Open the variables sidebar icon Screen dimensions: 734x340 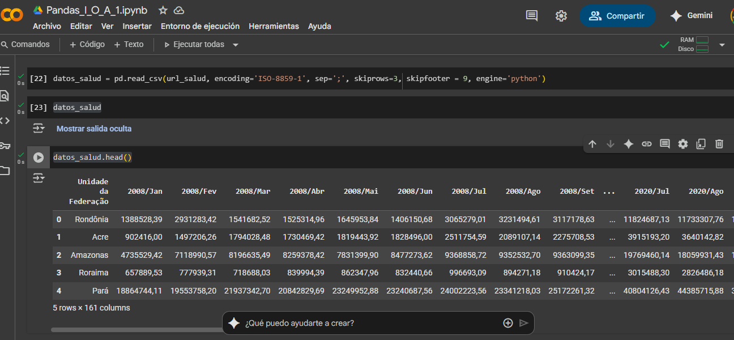coord(5,121)
